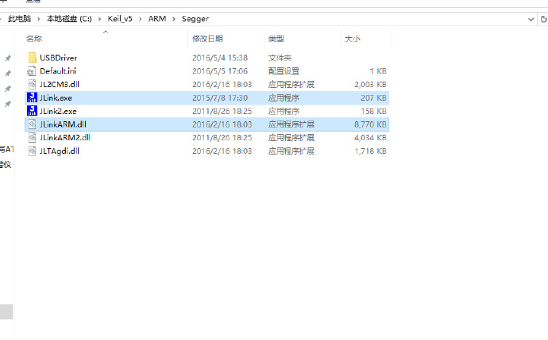Click the 应用程序扩展 type of JLTAgdi.dll
The width and height of the screenshot is (548, 340).
(291, 151)
